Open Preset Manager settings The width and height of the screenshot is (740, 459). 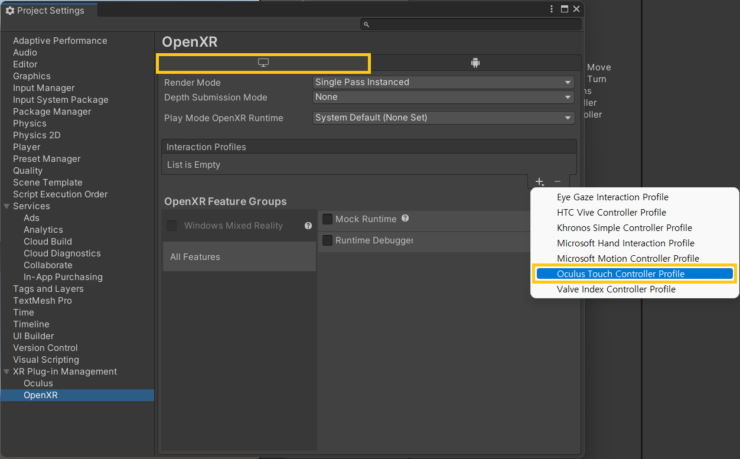click(47, 159)
